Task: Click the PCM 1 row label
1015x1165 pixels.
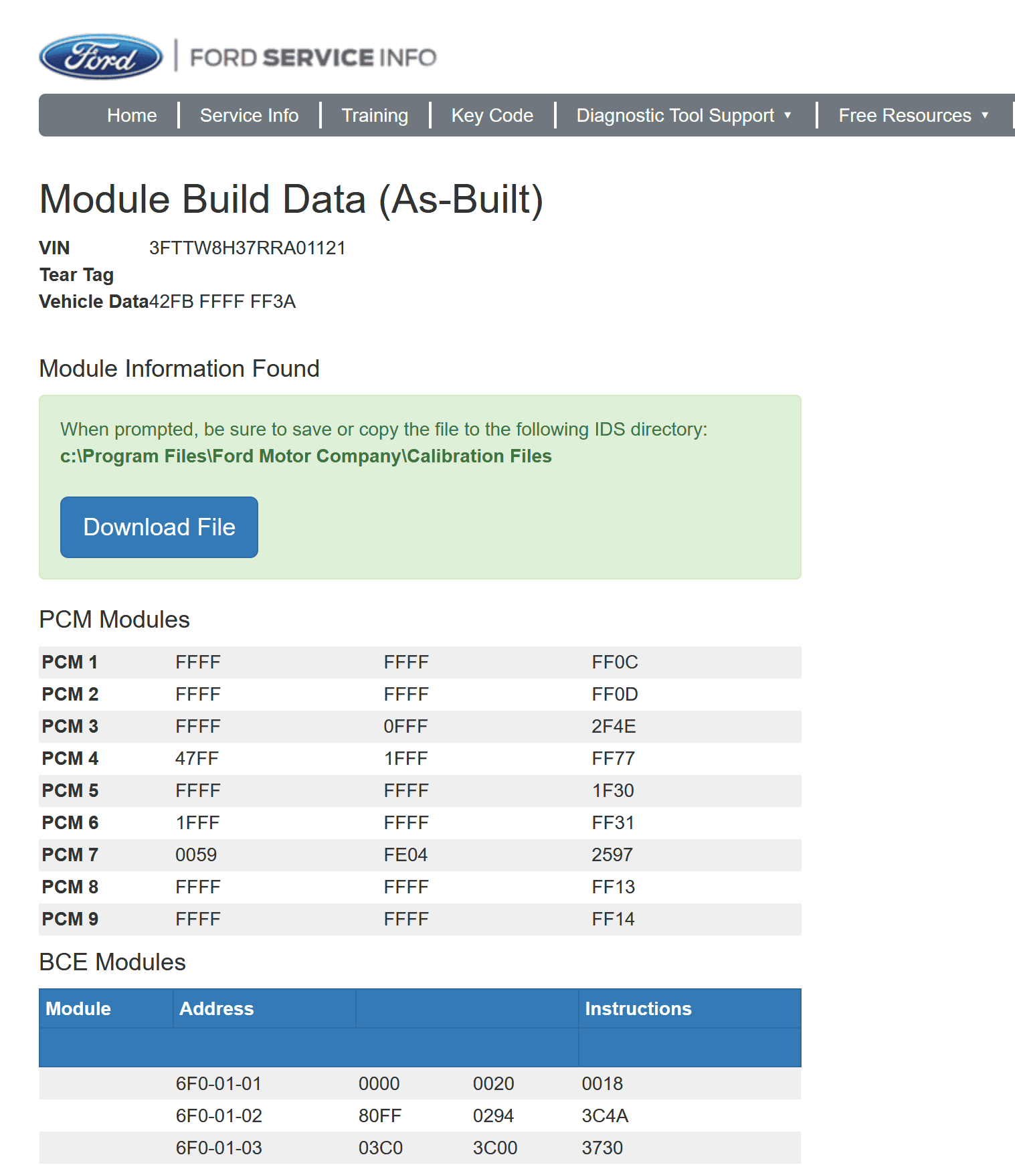Action: coord(70,662)
